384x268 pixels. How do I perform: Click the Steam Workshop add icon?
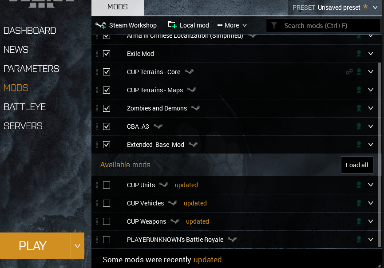click(x=101, y=25)
